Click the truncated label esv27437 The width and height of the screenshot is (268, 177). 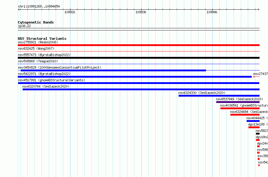coord(261,74)
